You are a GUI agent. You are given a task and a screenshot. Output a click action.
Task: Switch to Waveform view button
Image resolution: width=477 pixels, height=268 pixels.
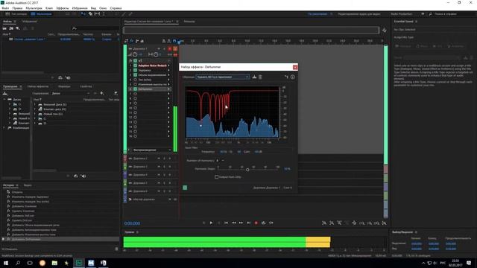coord(16,14)
